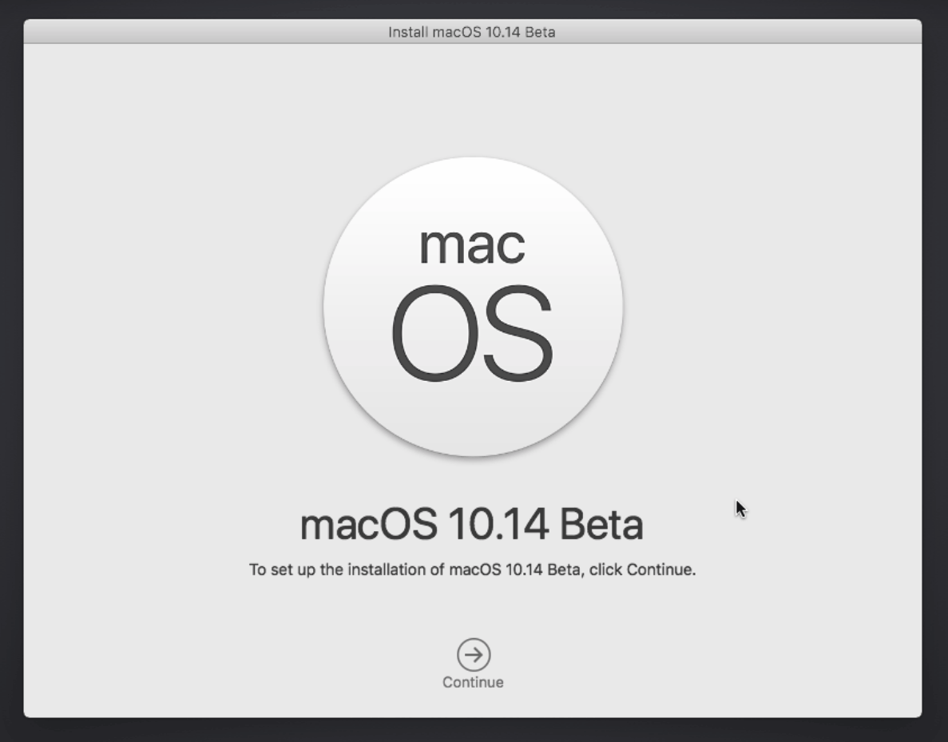Click the Install macOS 10.14 Beta title
Image resolution: width=948 pixels, height=742 pixels.
(x=471, y=32)
